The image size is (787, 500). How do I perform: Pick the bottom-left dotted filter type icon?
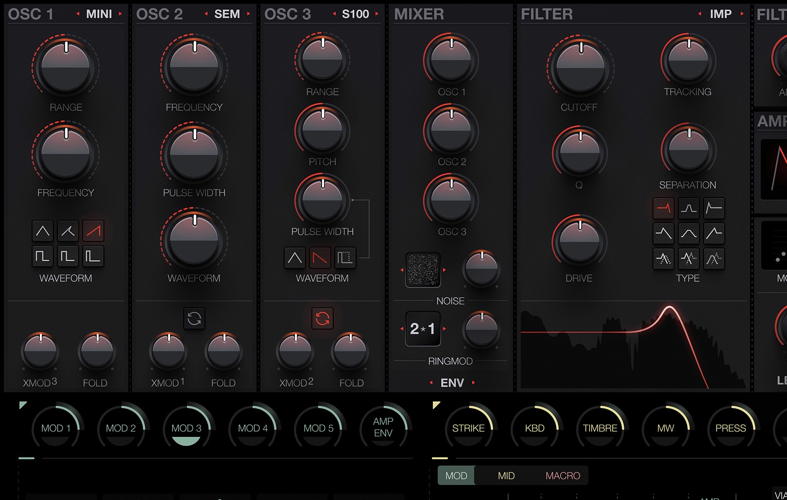tap(663, 258)
